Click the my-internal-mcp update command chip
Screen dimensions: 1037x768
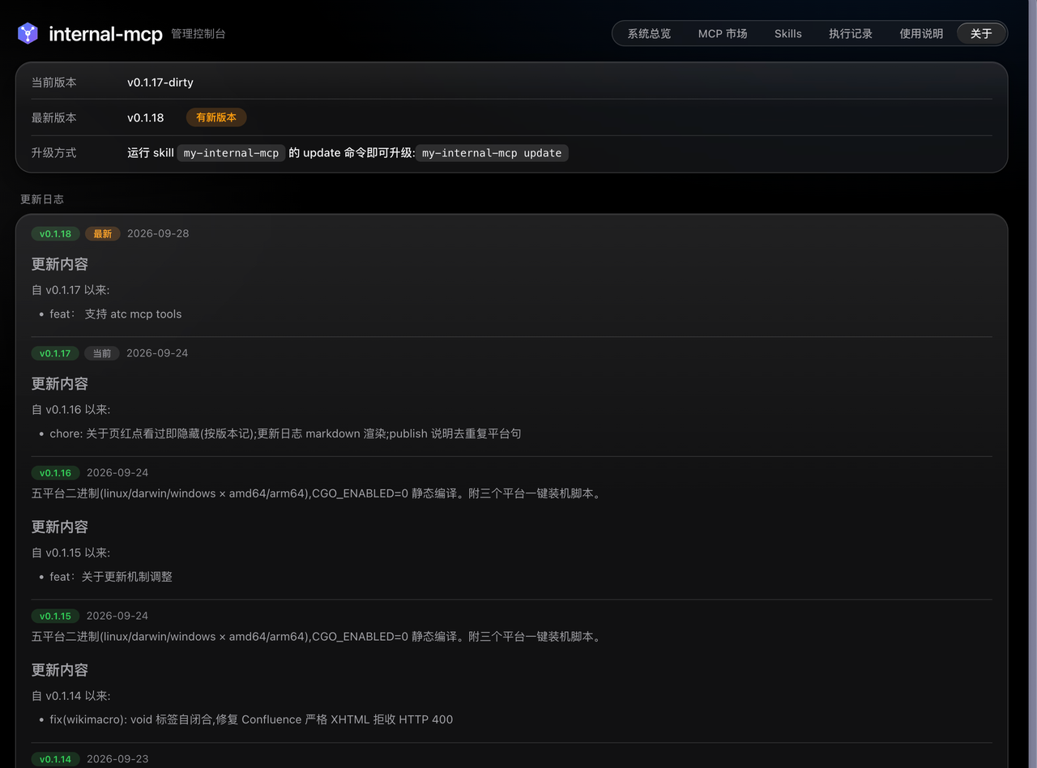(x=492, y=153)
